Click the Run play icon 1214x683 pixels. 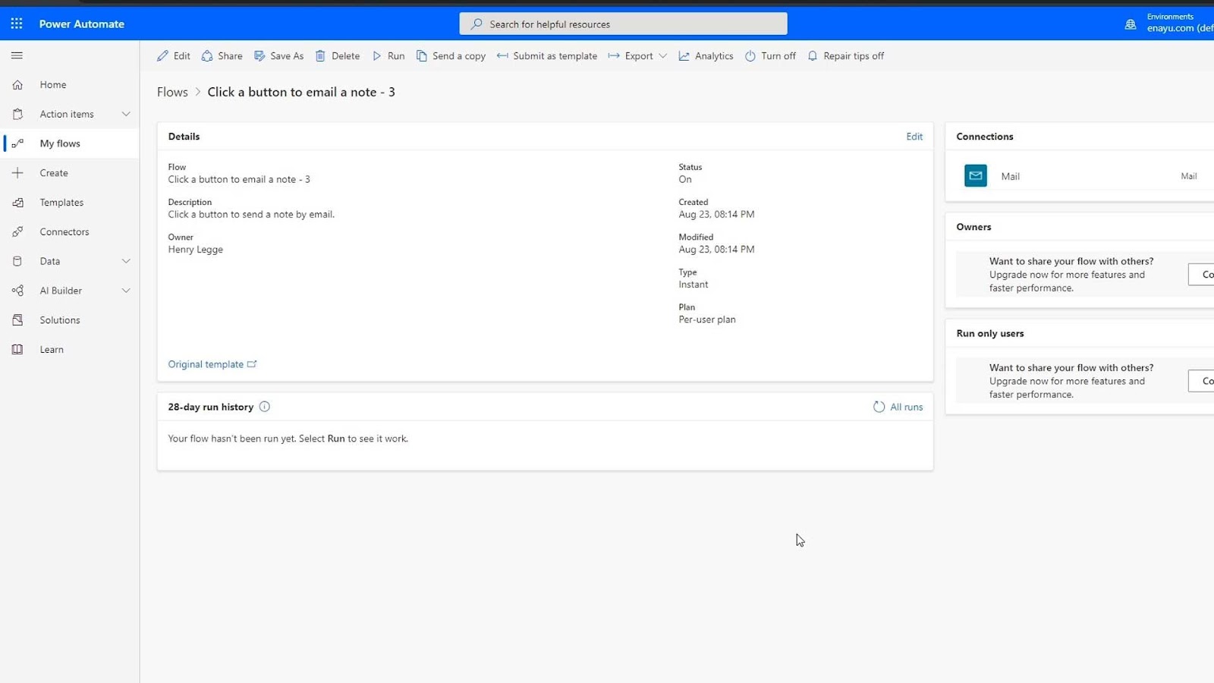(376, 56)
